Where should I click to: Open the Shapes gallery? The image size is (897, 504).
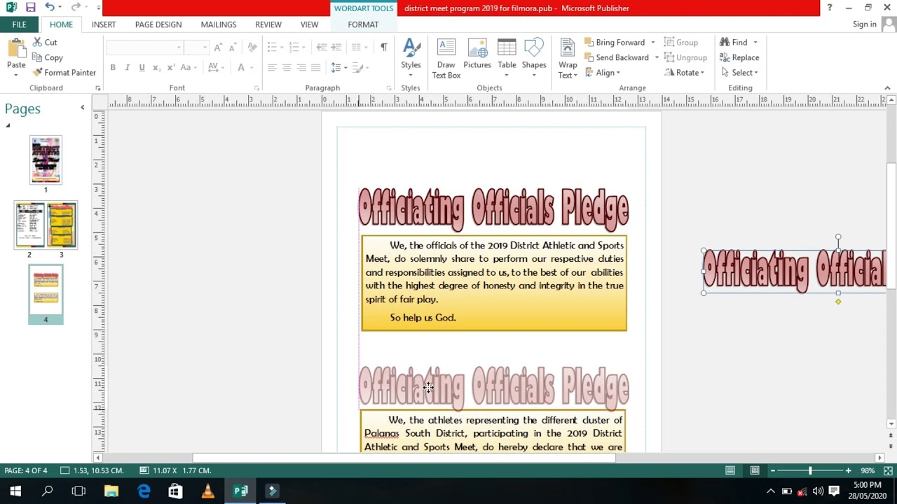534,59
